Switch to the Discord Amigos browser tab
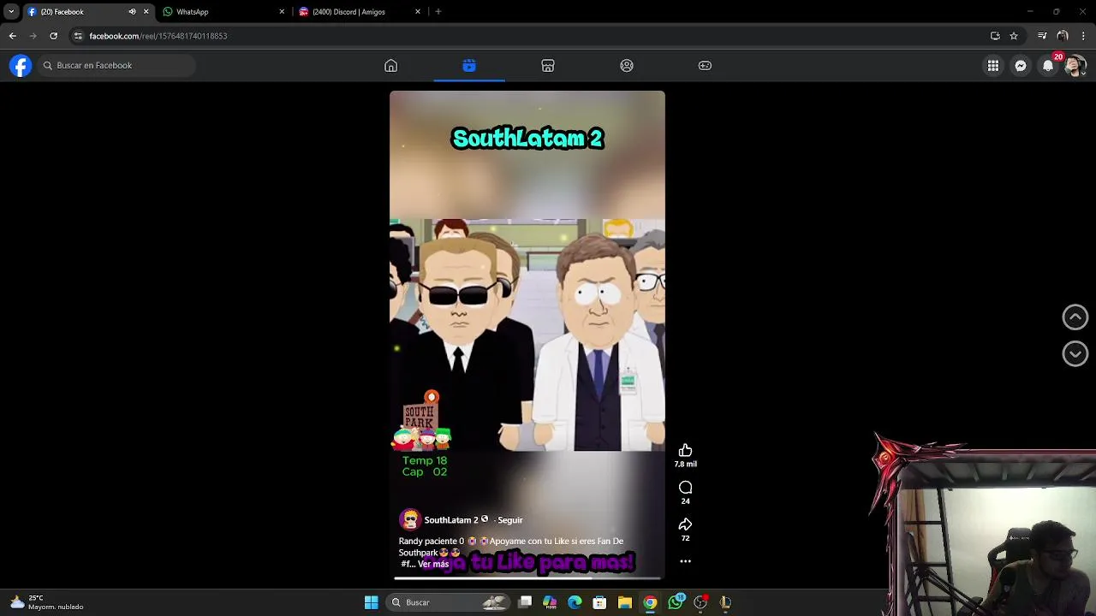 (360, 12)
